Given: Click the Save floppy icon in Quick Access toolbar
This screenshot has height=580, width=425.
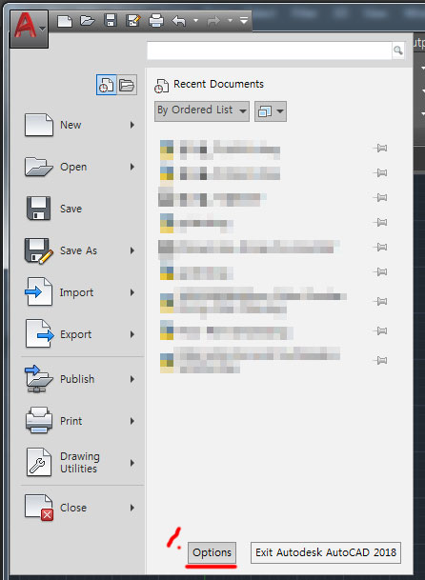Looking at the screenshot, I should pyautogui.click(x=111, y=20).
